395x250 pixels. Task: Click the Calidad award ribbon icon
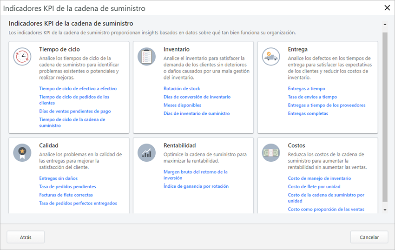pyautogui.click(x=22, y=152)
